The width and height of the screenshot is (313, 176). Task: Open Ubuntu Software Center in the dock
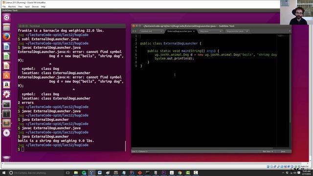[6, 75]
